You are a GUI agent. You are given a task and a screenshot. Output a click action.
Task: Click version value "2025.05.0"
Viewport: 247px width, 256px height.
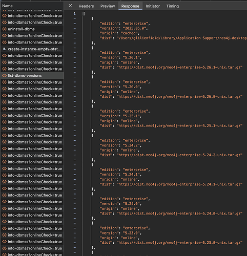pos(134,28)
